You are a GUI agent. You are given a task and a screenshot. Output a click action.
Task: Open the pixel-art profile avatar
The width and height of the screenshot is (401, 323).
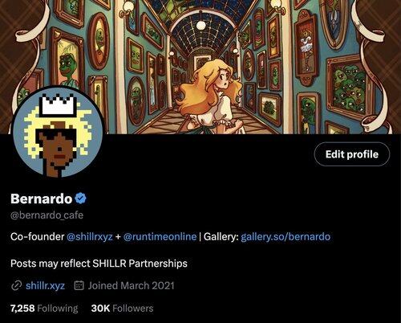pos(58,133)
